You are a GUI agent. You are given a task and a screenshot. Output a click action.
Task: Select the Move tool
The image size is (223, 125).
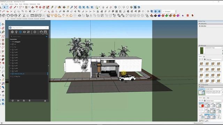(40, 7)
